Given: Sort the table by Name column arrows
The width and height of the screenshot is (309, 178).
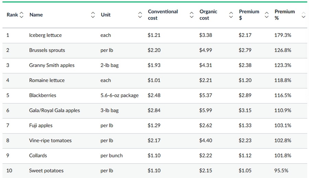Looking at the screenshot, I should [x=93, y=15].
